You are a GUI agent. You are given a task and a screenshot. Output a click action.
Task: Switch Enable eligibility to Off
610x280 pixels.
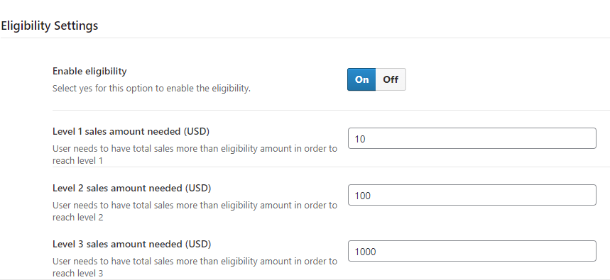click(x=391, y=79)
